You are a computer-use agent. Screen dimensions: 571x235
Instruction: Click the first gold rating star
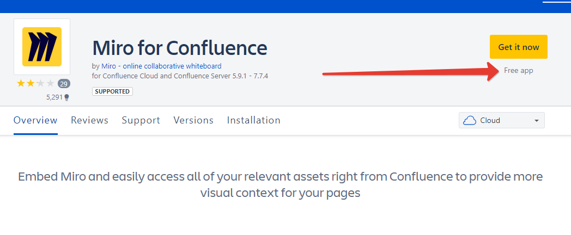pos(21,83)
